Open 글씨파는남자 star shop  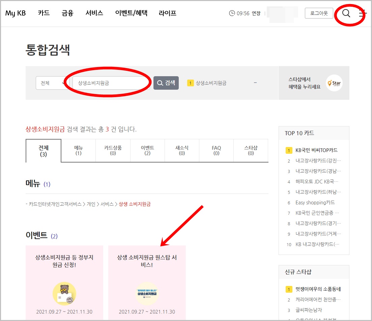click(x=309, y=310)
